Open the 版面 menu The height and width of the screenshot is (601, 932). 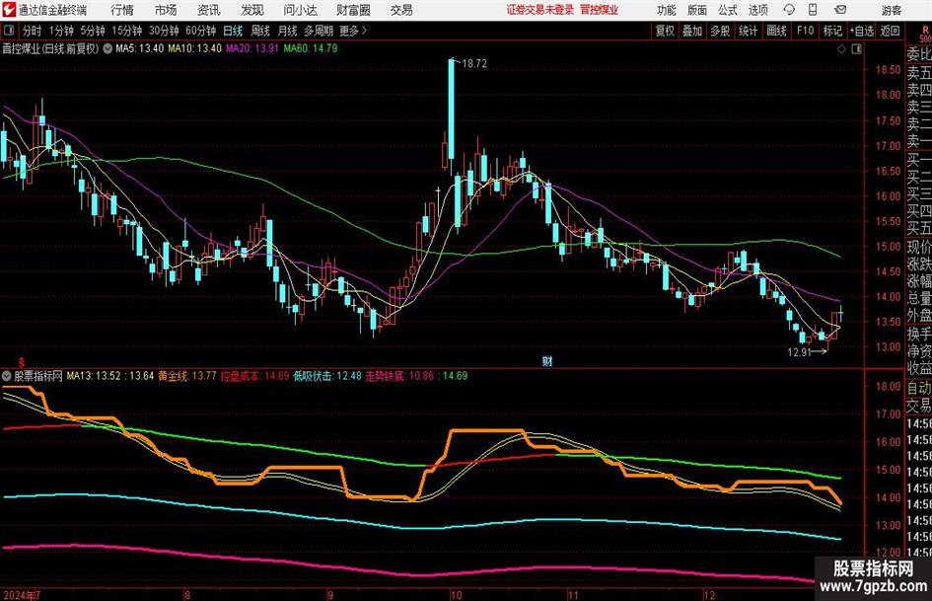(697, 10)
